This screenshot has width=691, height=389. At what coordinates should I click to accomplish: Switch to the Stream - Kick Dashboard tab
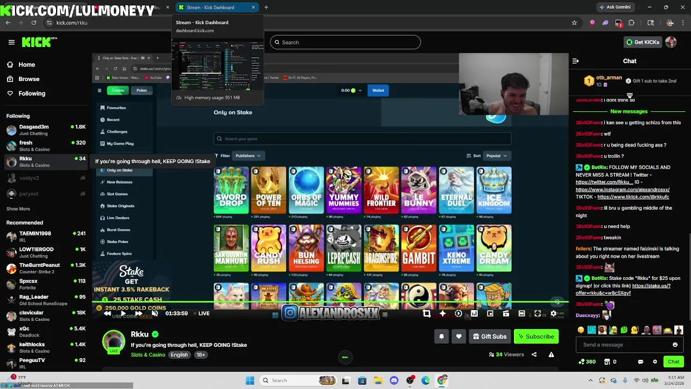pyautogui.click(x=217, y=8)
